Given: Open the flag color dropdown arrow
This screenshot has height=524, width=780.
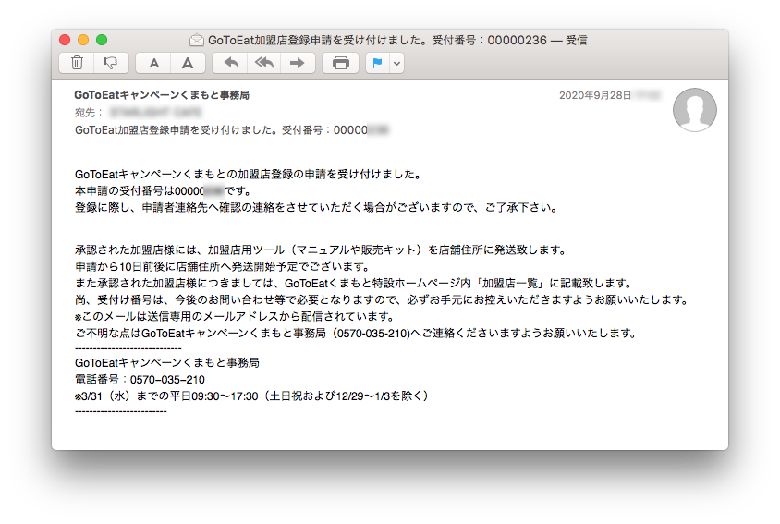Looking at the screenshot, I should [x=397, y=63].
